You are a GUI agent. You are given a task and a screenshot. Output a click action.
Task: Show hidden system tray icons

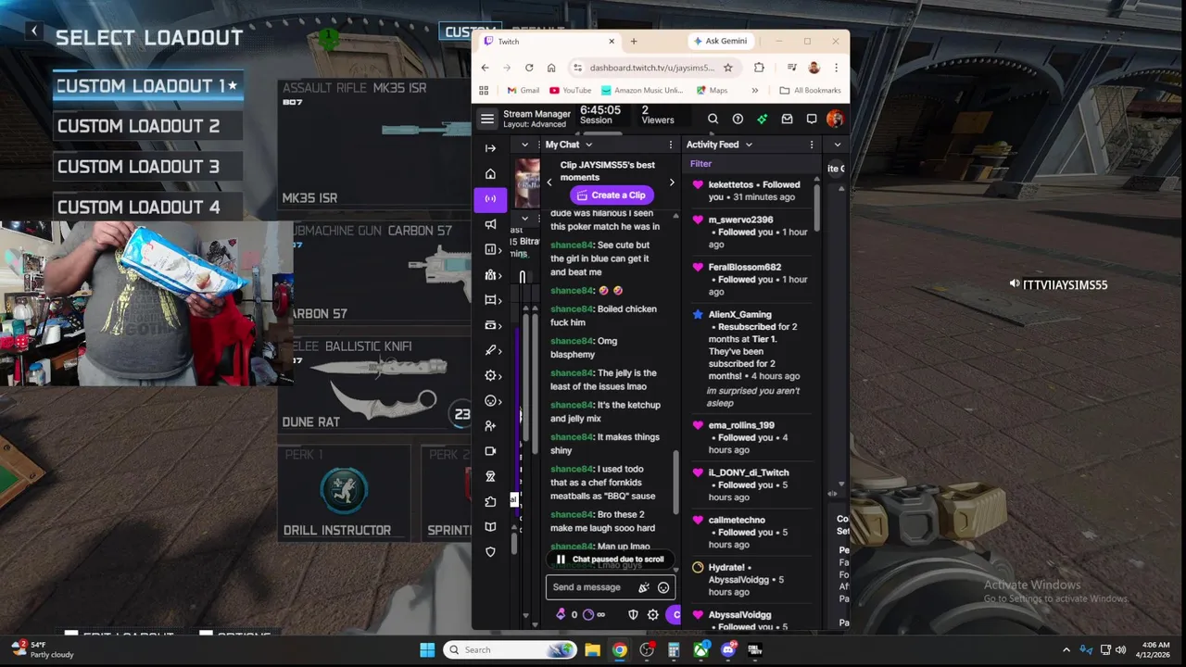[x=1066, y=649]
